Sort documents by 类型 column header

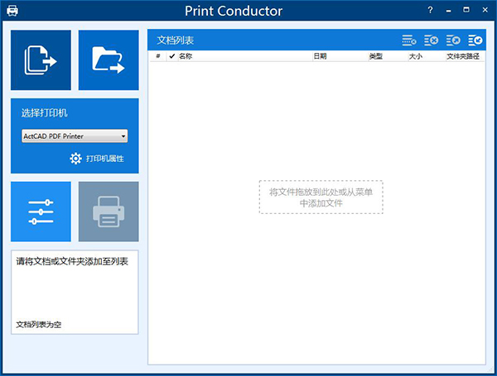[375, 56]
